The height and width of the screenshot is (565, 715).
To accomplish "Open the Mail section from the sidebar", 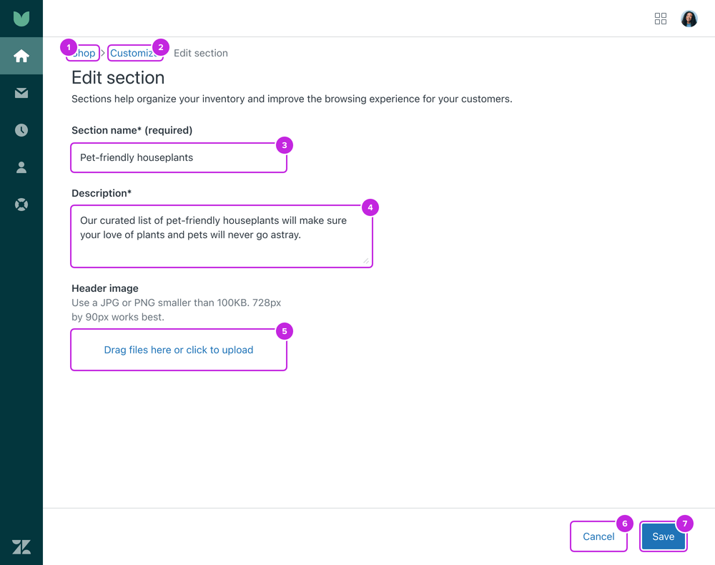I will tap(21, 93).
